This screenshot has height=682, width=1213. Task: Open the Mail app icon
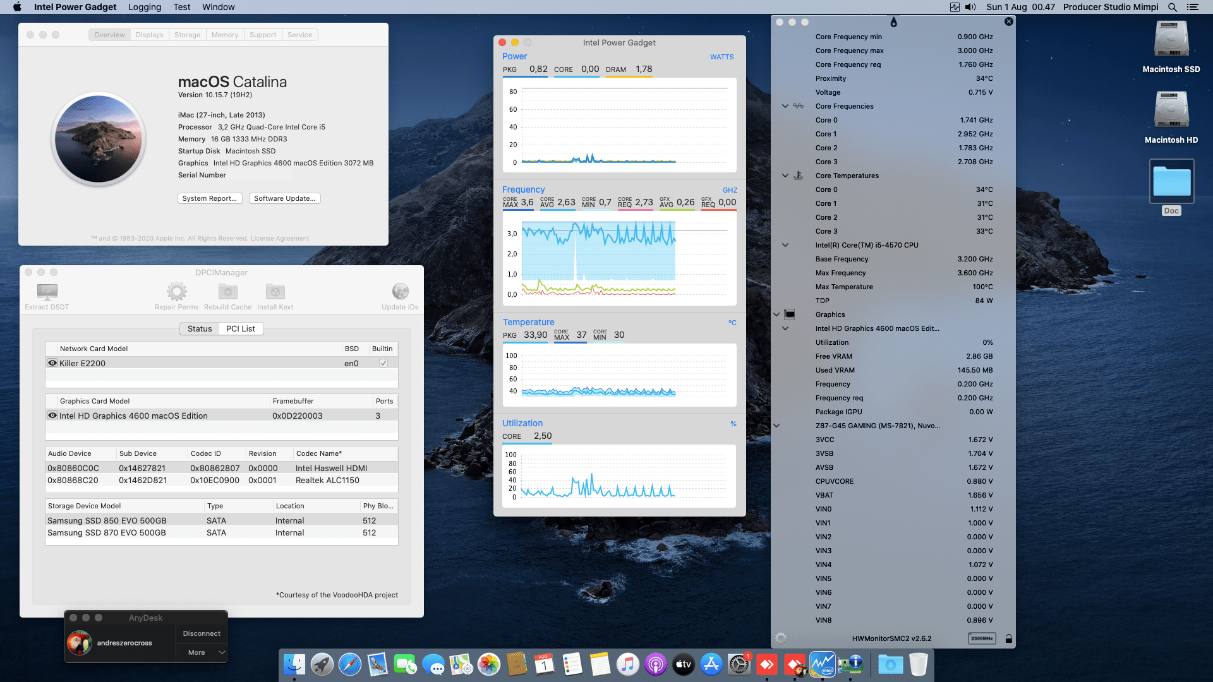[x=378, y=664]
